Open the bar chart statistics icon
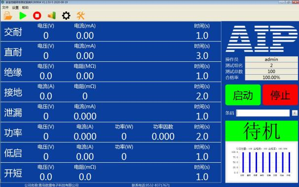Viewport: 299px width, 187px height. [52, 16]
